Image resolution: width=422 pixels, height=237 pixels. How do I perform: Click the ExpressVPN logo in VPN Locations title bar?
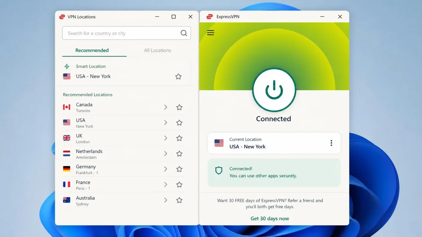pos(62,17)
